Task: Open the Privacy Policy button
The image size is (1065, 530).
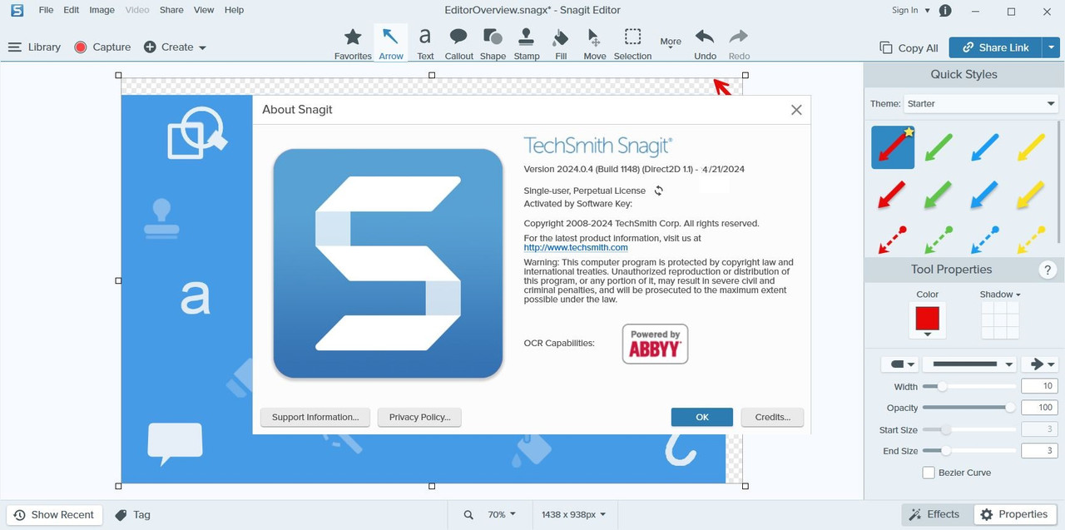Action: coord(419,417)
